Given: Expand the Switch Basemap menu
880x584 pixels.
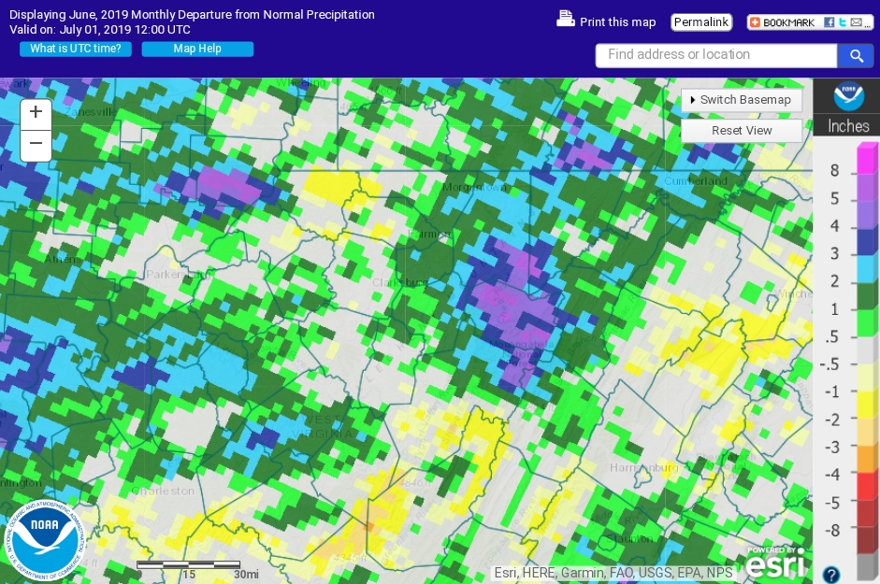Looking at the screenshot, I should (x=741, y=100).
